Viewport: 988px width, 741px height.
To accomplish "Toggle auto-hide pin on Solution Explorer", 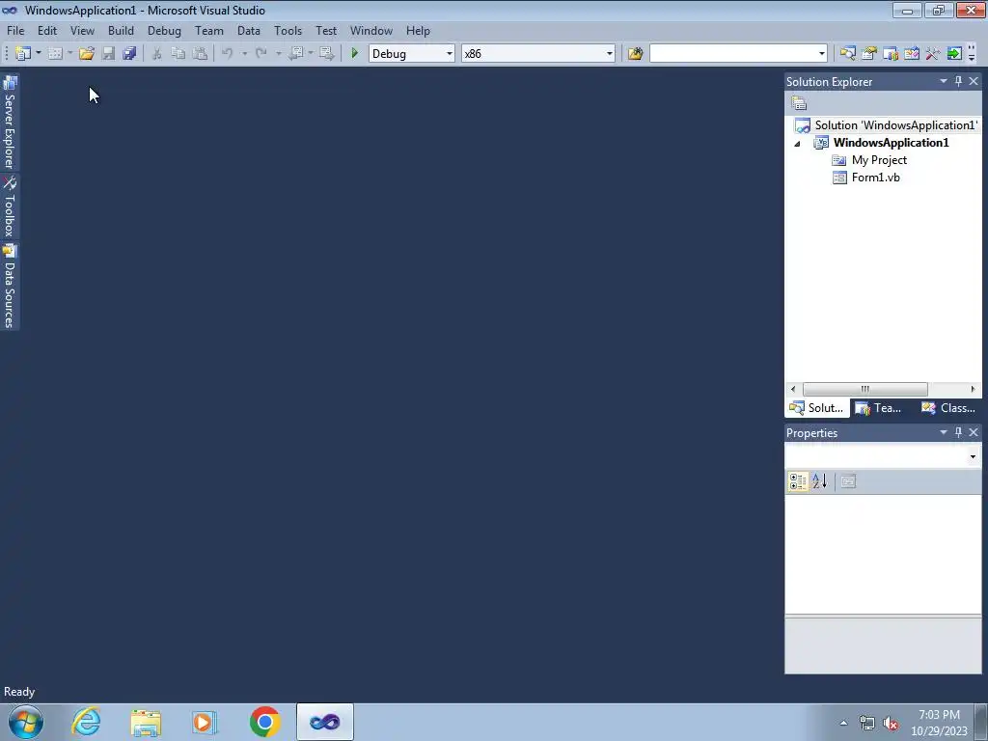I will coord(958,81).
